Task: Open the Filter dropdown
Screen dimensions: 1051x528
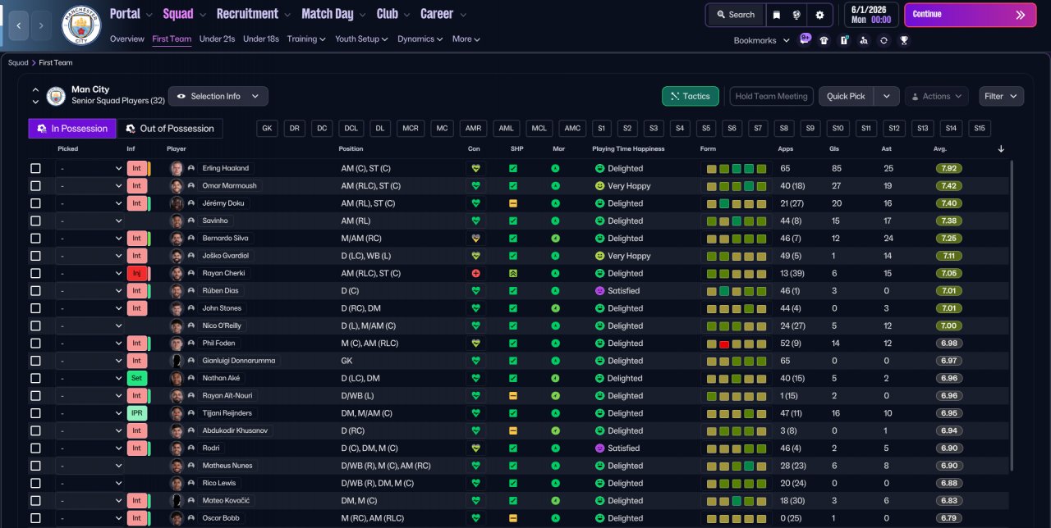Action: pyautogui.click(x=1001, y=96)
